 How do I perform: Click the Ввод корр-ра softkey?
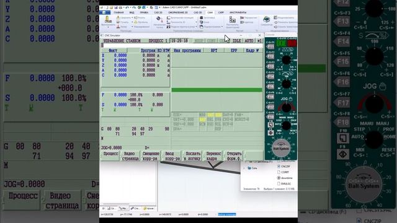pyautogui.click(x=172, y=155)
